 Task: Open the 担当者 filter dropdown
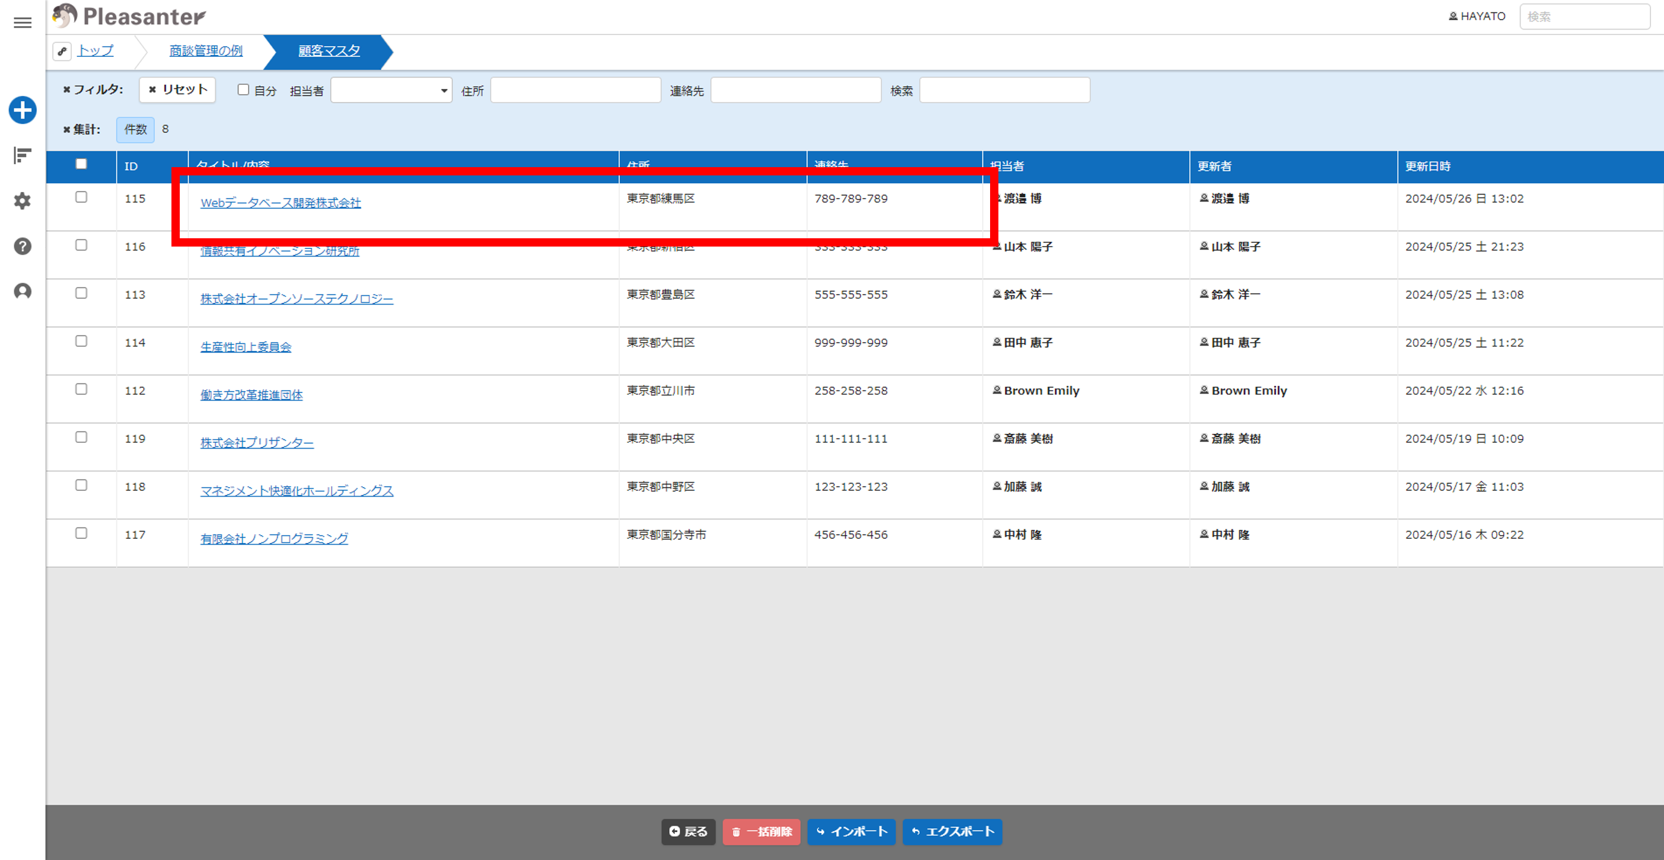pyautogui.click(x=391, y=90)
